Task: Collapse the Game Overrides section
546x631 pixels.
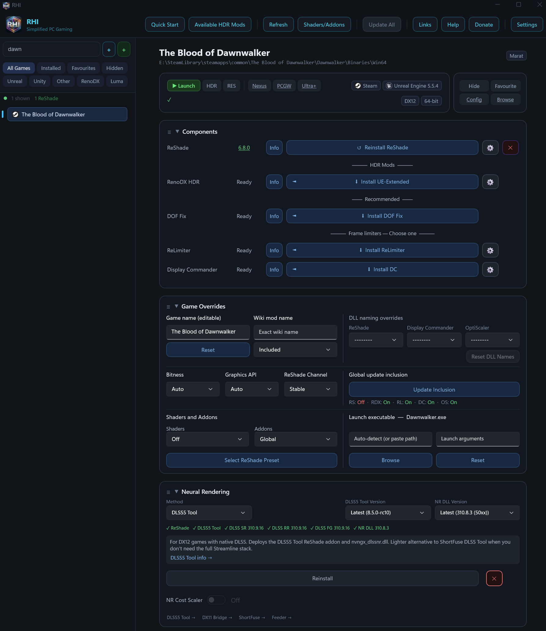Action: click(x=176, y=306)
